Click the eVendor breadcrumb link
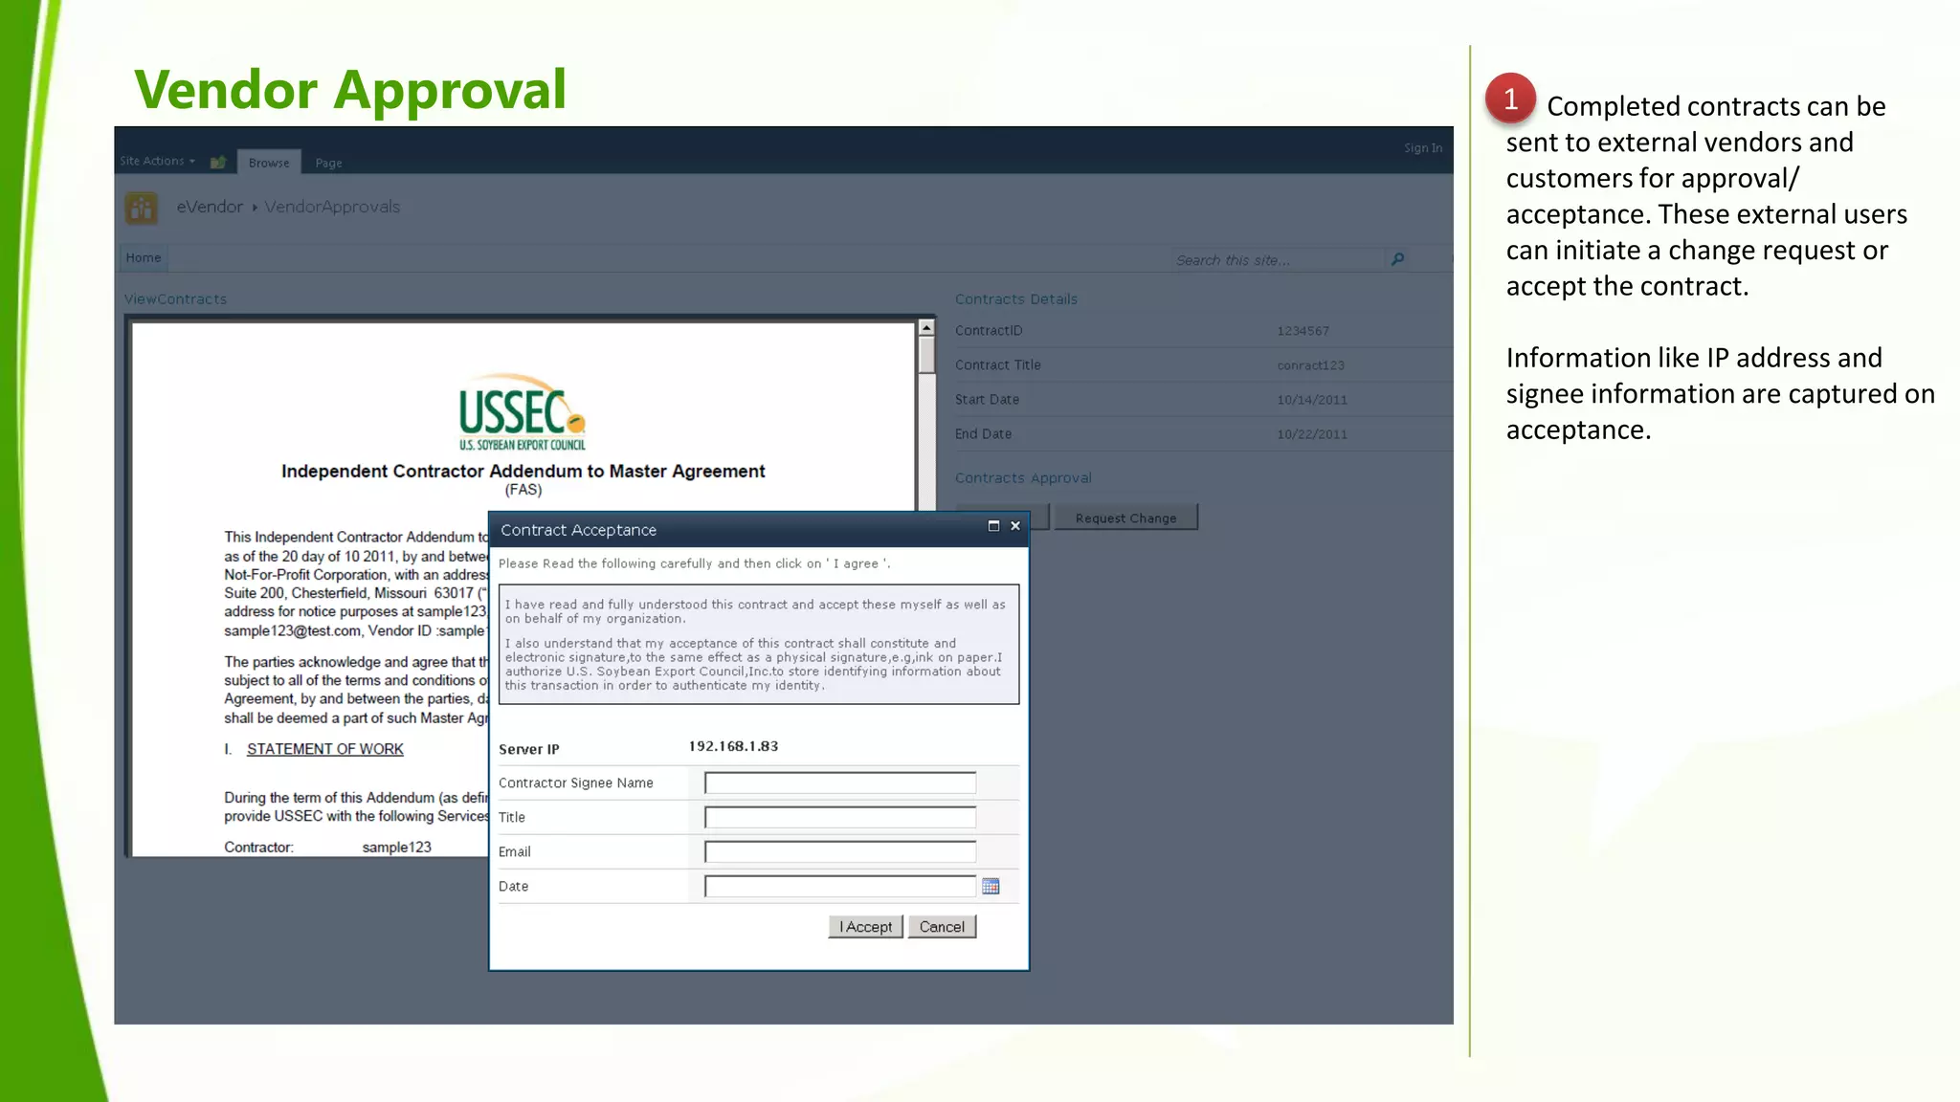Image resolution: width=1960 pixels, height=1102 pixels. tap(210, 207)
